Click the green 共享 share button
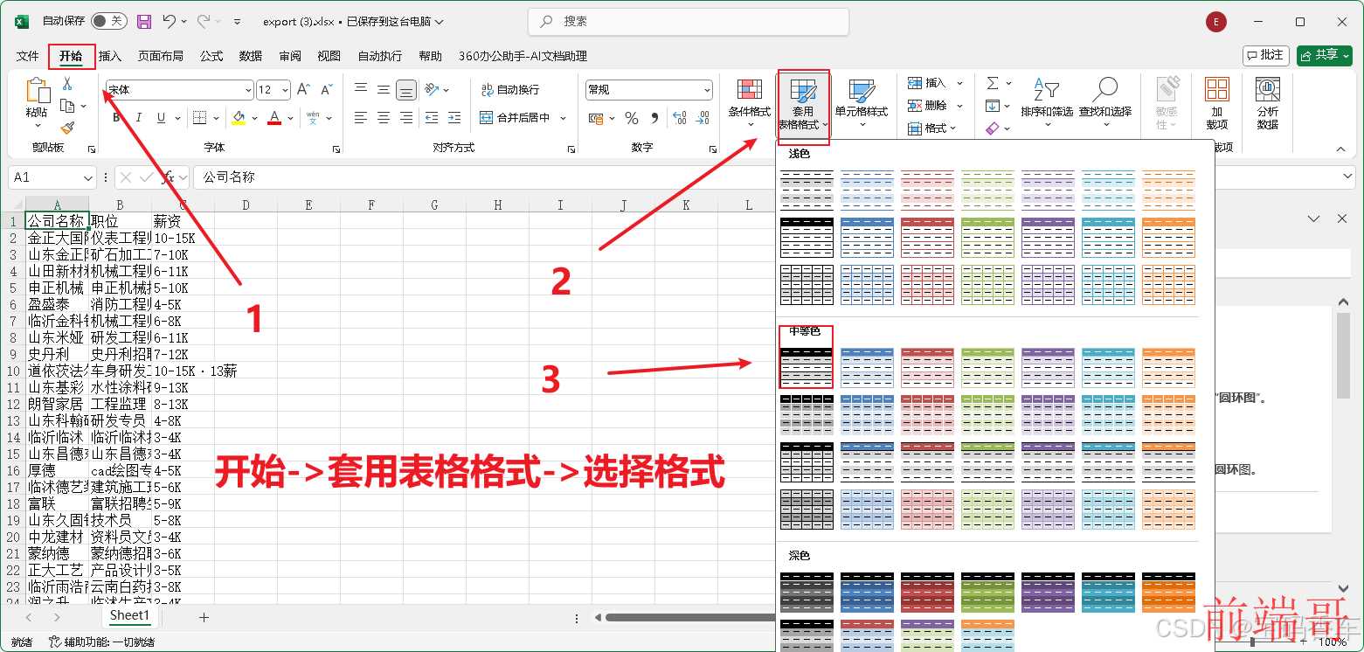 (x=1324, y=55)
